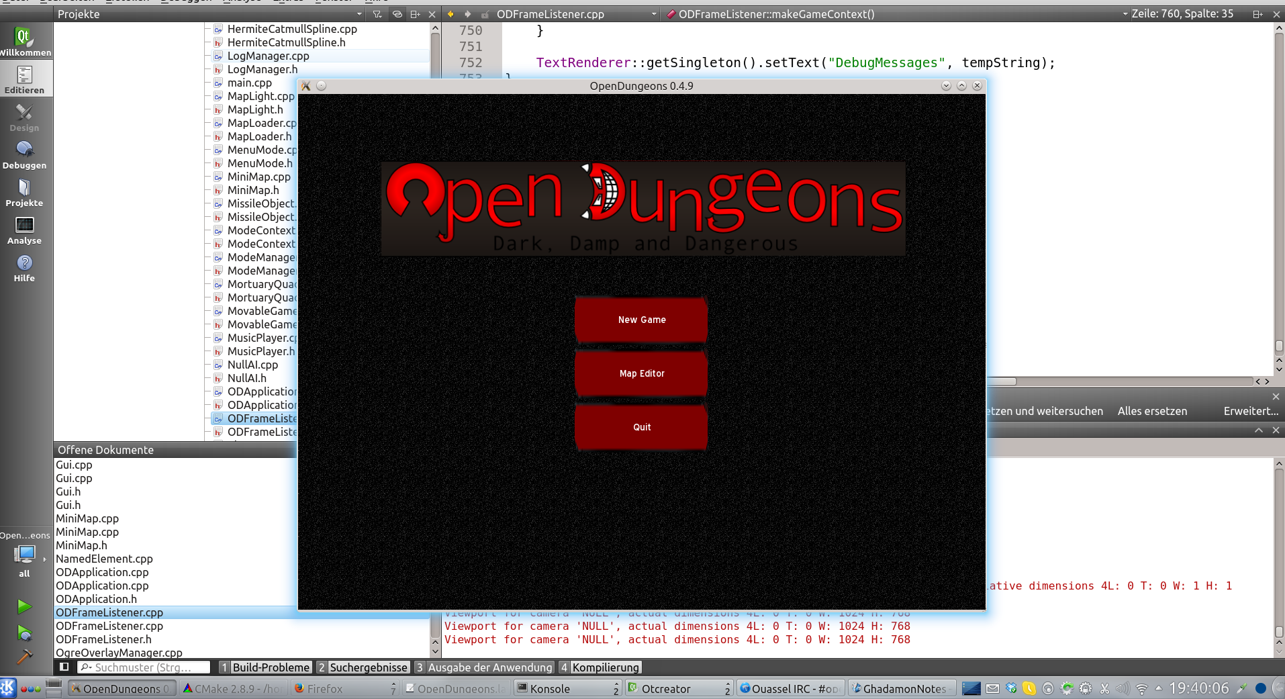Start a New Game in OpenDungeons
The width and height of the screenshot is (1285, 699).
pos(641,320)
